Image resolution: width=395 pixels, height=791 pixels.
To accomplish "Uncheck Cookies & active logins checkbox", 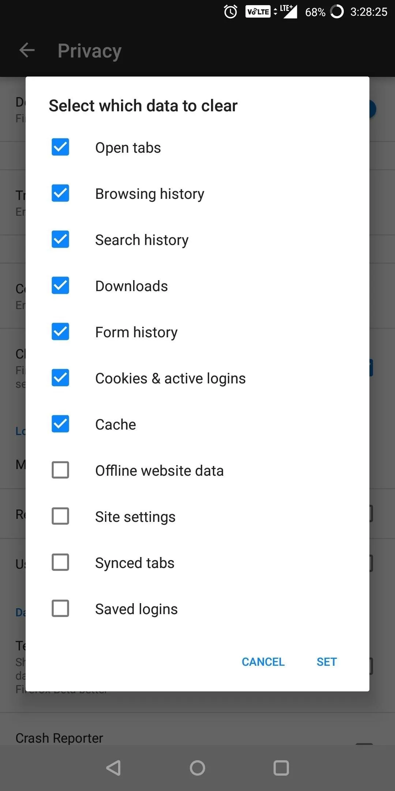I will coord(60,378).
